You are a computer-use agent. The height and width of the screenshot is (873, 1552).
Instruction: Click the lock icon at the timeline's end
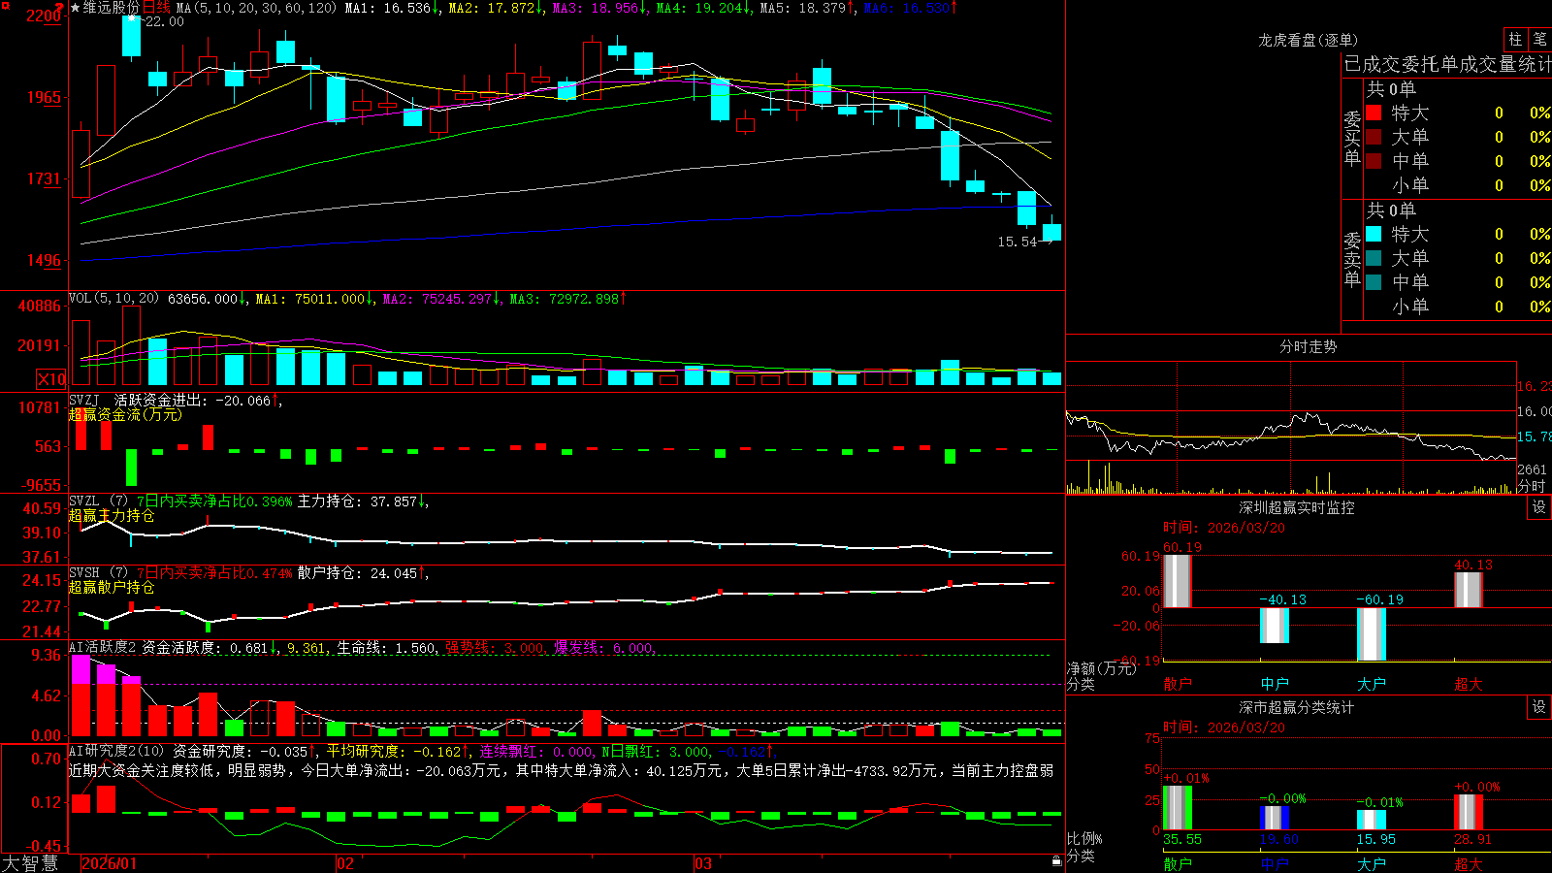point(1056,860)
